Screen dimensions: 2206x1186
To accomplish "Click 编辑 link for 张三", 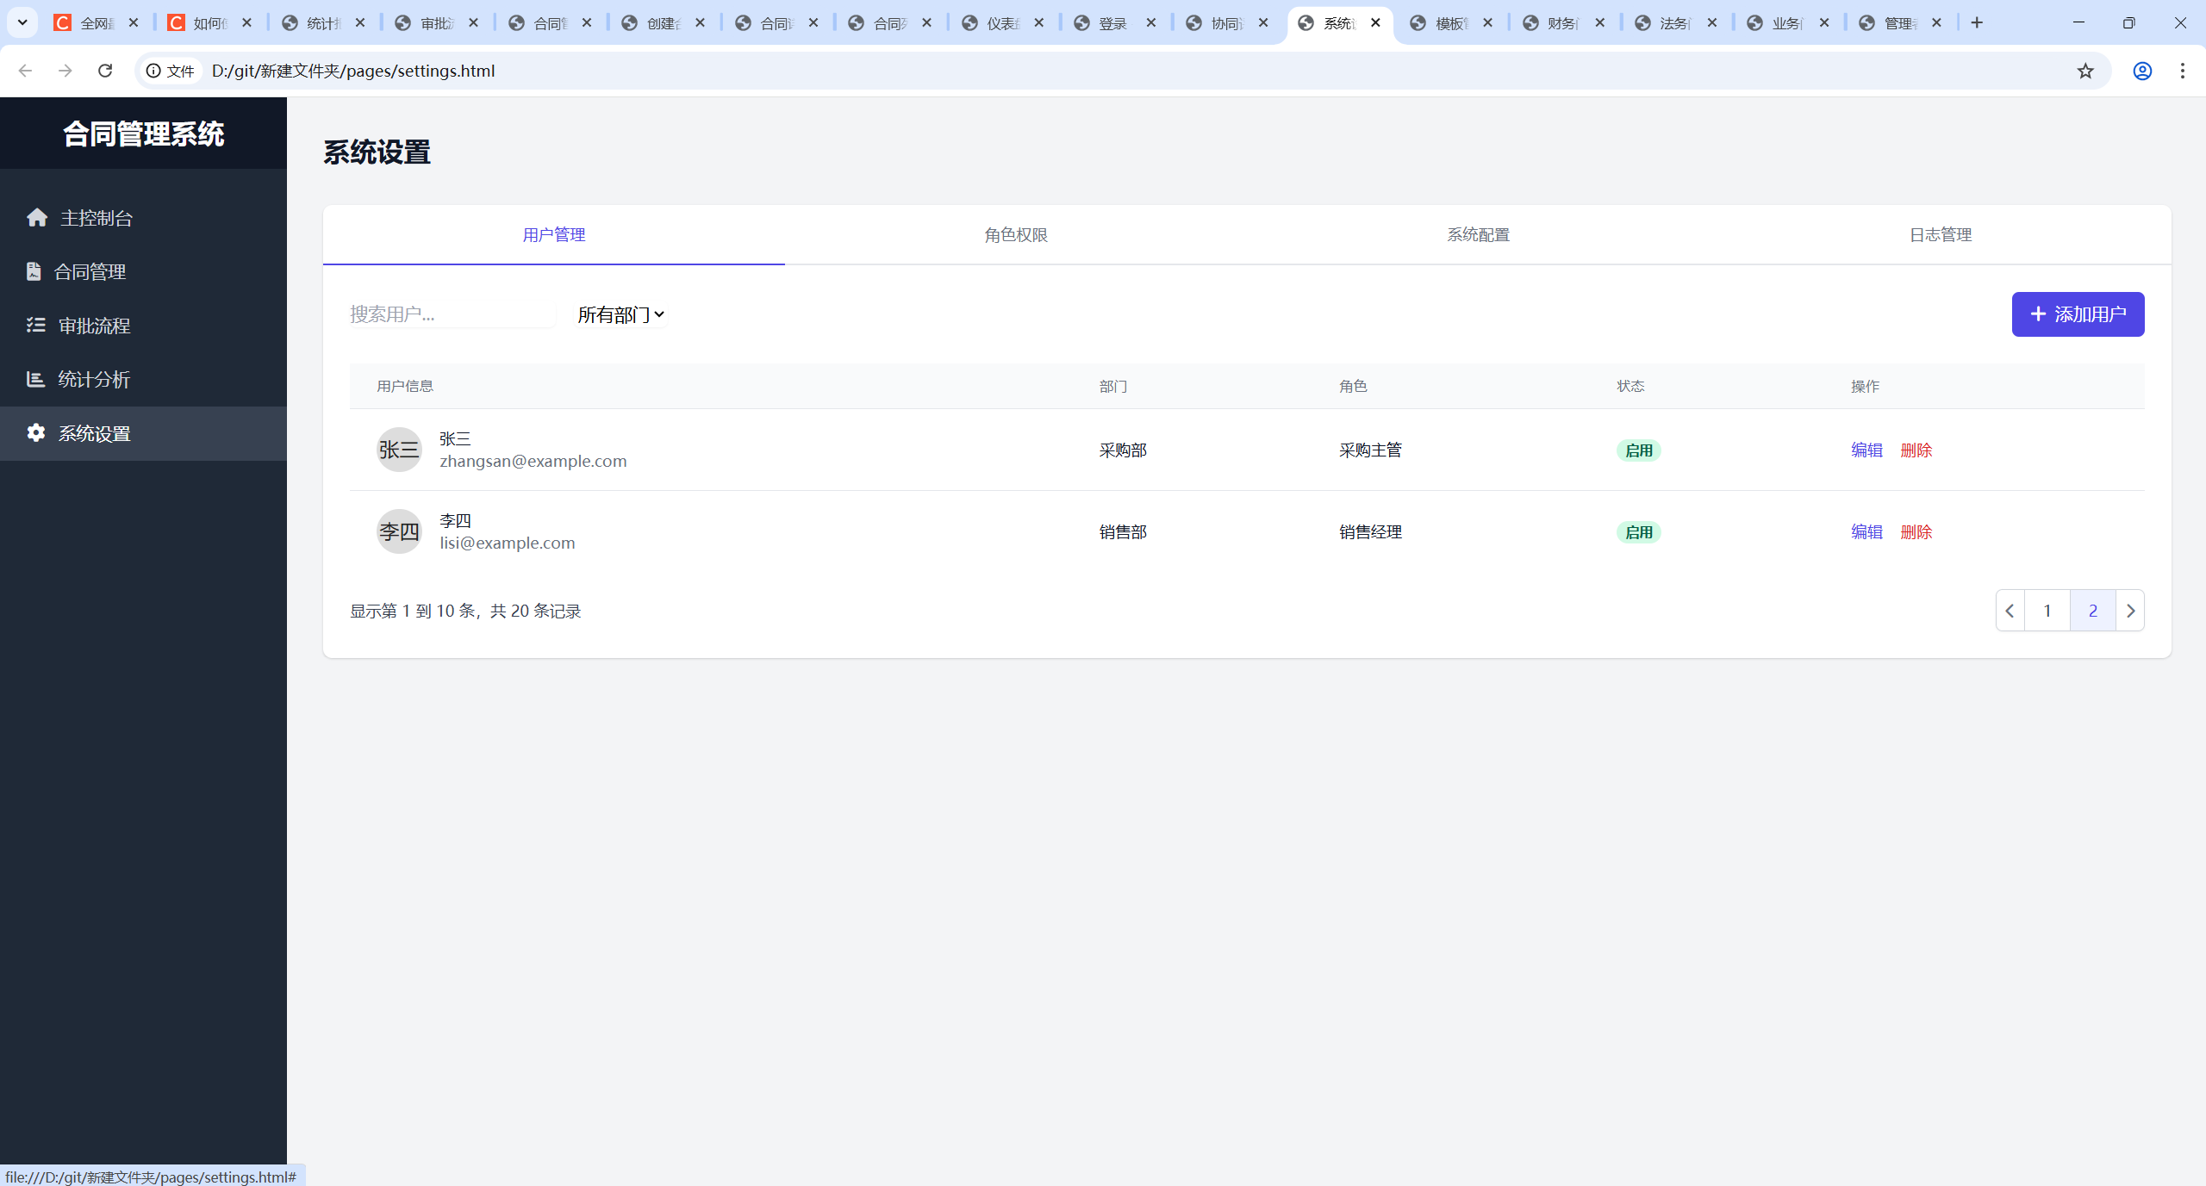I will pos(1866,450).
